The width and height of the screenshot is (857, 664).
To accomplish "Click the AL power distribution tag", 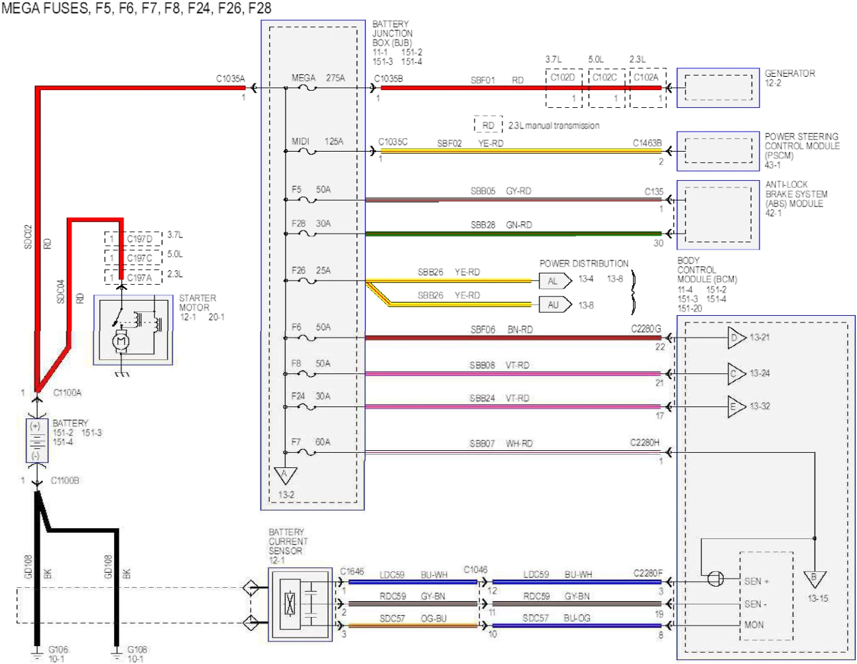I will 555,281.
